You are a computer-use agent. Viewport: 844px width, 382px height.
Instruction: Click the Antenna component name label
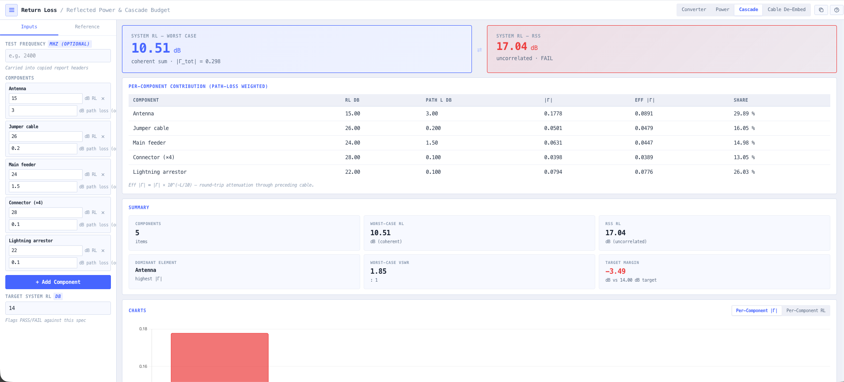pyautogui.click(x=17, y=89)
